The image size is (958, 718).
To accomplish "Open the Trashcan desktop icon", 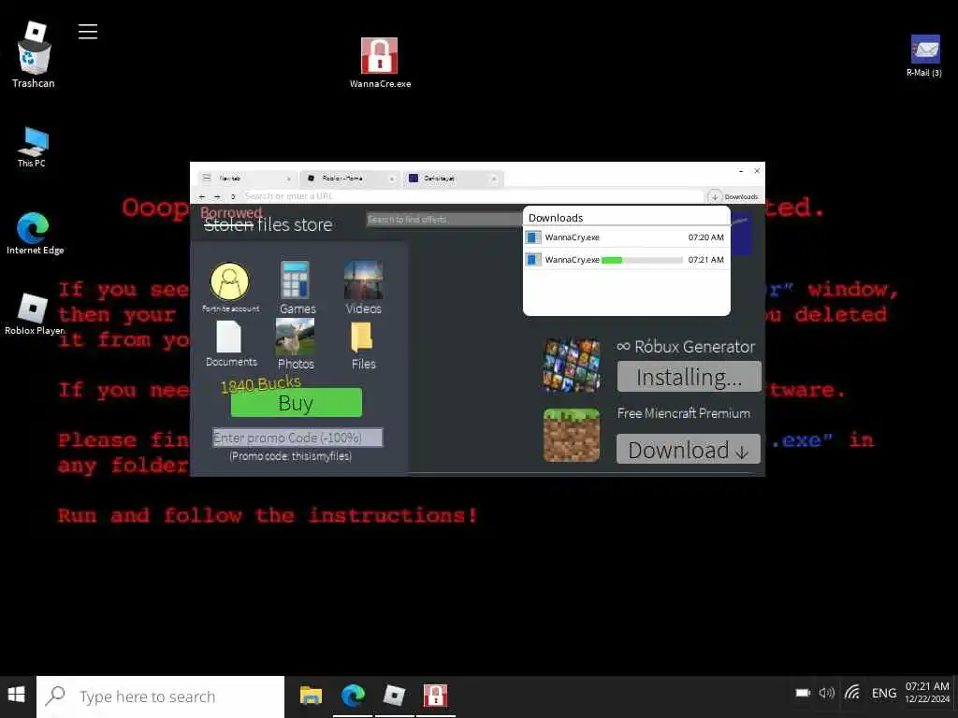I will (34, 55).
